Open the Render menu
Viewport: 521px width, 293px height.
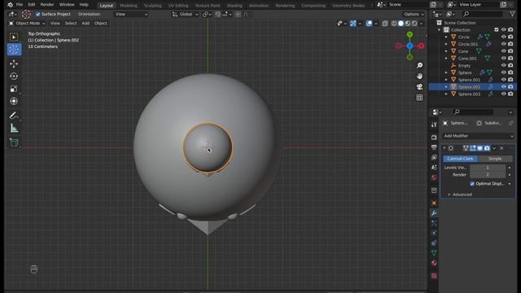point(47,5)
